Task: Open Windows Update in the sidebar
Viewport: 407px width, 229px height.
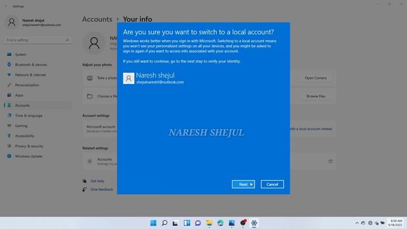Action: click(x=38, y=156)
